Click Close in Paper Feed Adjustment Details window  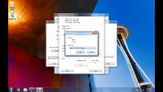coord(96,71)
